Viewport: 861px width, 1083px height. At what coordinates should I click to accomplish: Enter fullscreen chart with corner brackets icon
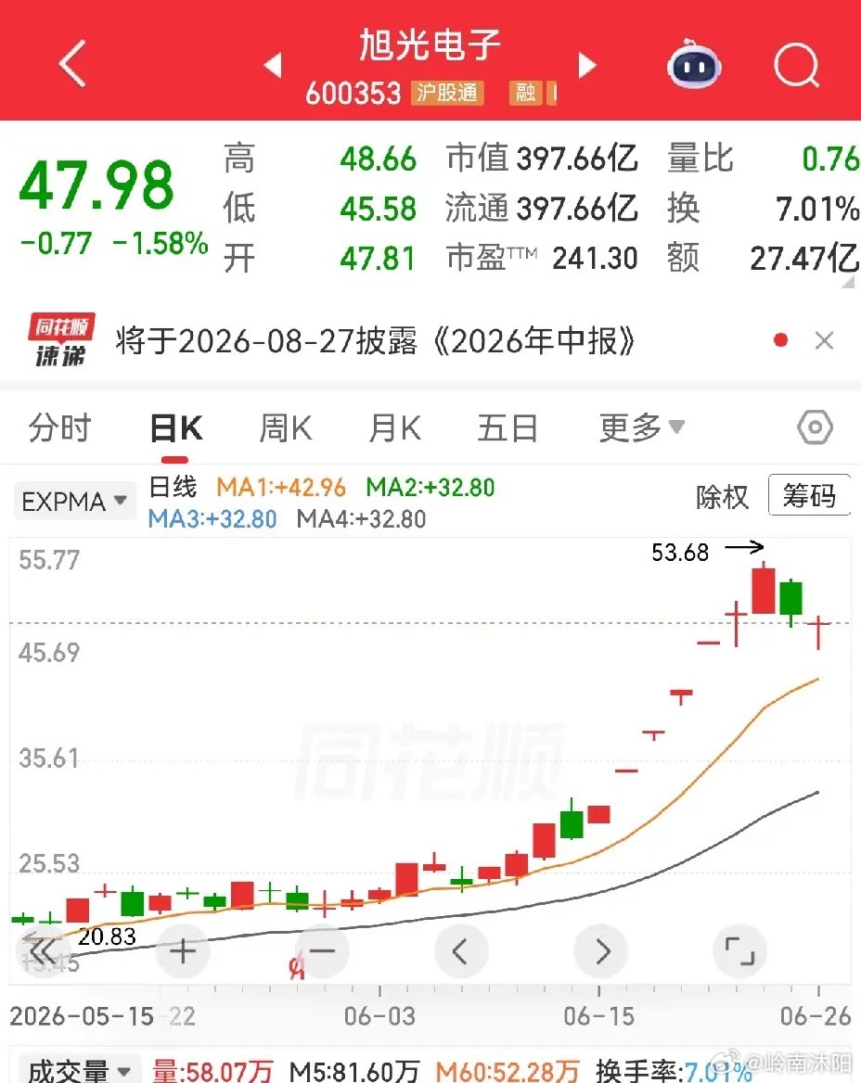tap(740, 951)
